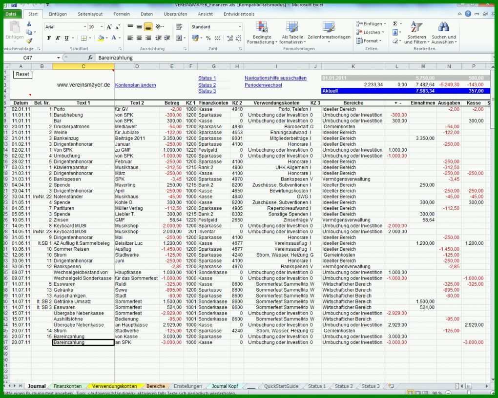
Task: Toggle underline (U) formatting
Action: coord(67,38)
